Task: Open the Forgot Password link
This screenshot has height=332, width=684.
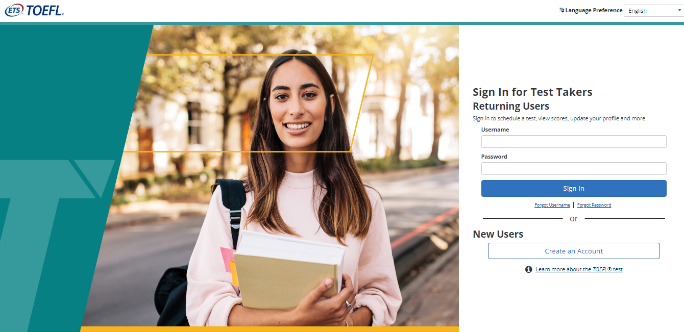Action: tap(594, 205)
